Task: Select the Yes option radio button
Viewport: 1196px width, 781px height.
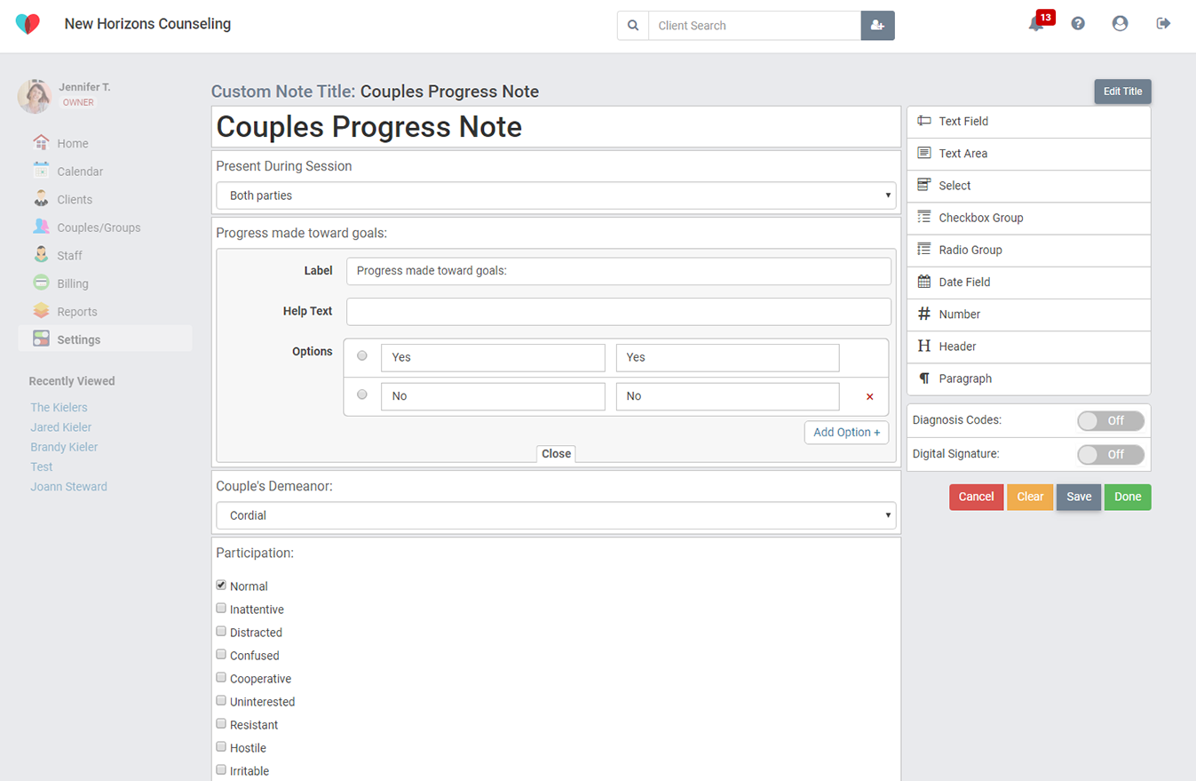Action: coord(361,355)
